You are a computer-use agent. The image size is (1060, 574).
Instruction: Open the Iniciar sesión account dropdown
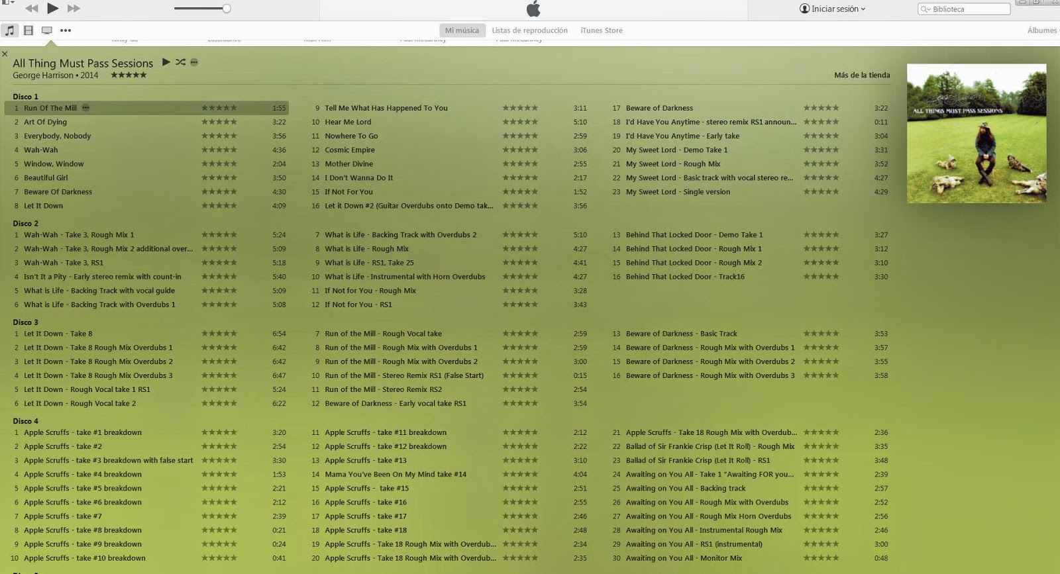[833, 9]
